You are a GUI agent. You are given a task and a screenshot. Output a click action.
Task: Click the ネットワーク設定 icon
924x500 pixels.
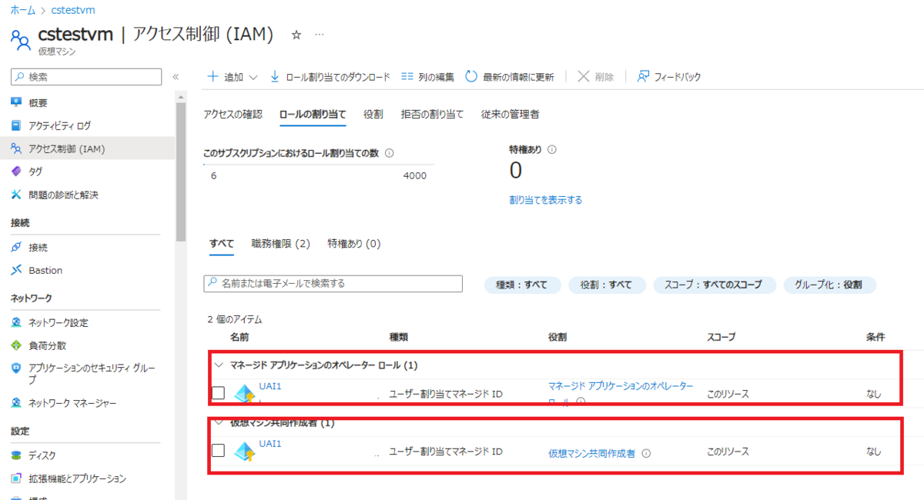coord(16,322)
